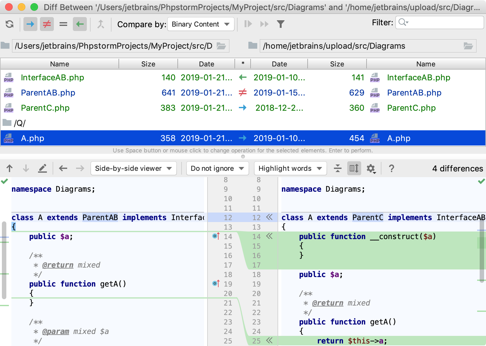Click the line 14 override gutter marker
Viewport: 486px width, 346px height.
(x=216, y=236)
